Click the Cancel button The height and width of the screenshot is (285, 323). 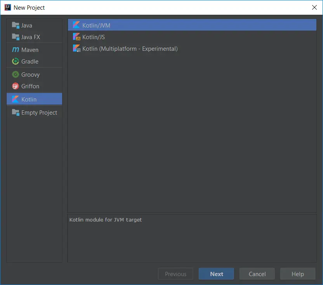257,274
